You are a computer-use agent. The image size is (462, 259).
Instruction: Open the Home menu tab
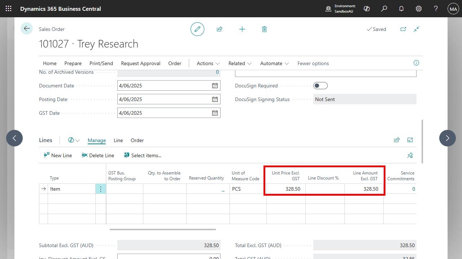[50, 63]
